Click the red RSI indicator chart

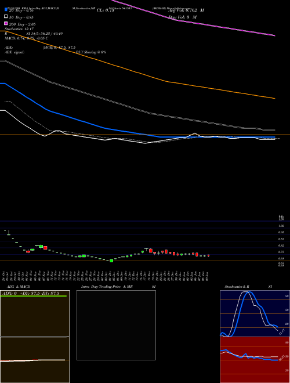(255, 360)
